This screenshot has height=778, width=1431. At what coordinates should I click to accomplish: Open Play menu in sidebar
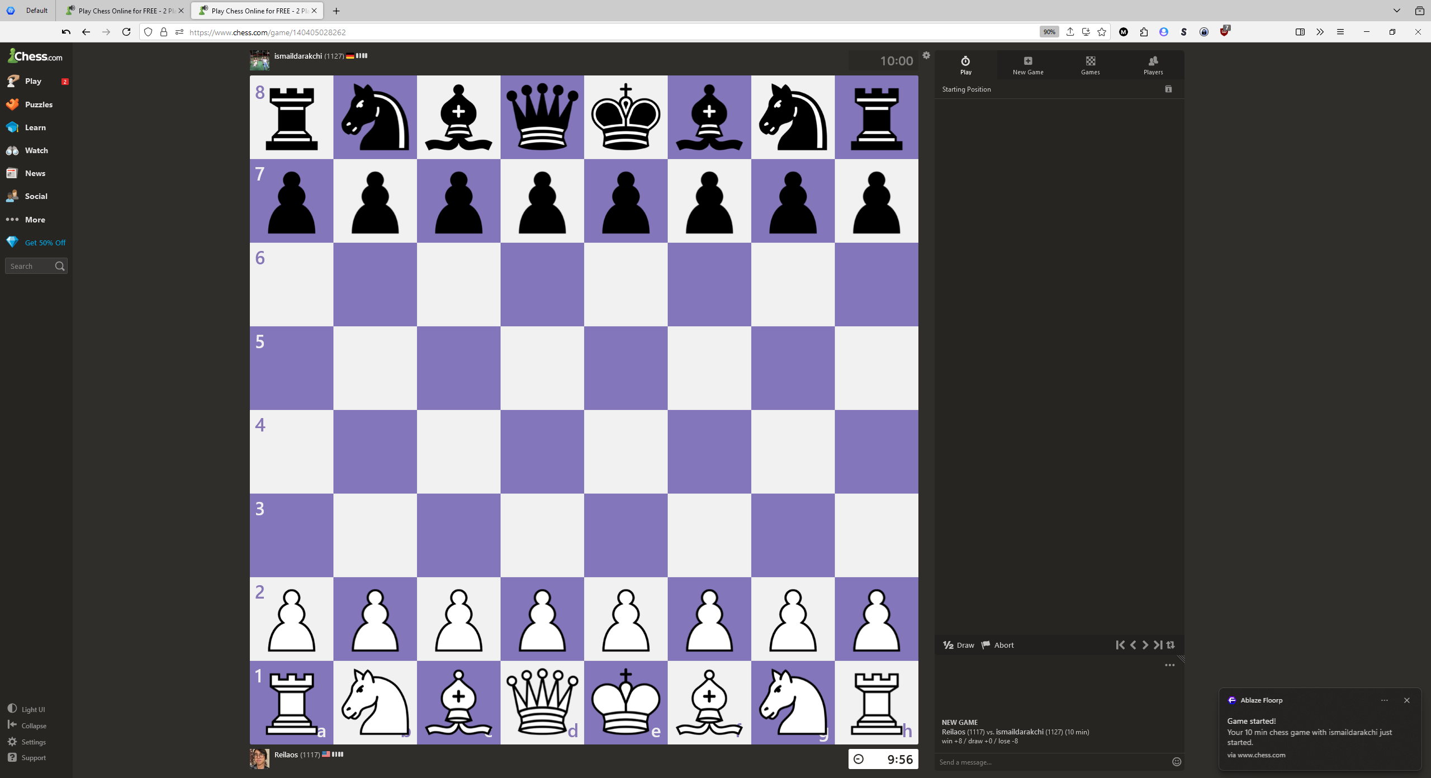36,81
